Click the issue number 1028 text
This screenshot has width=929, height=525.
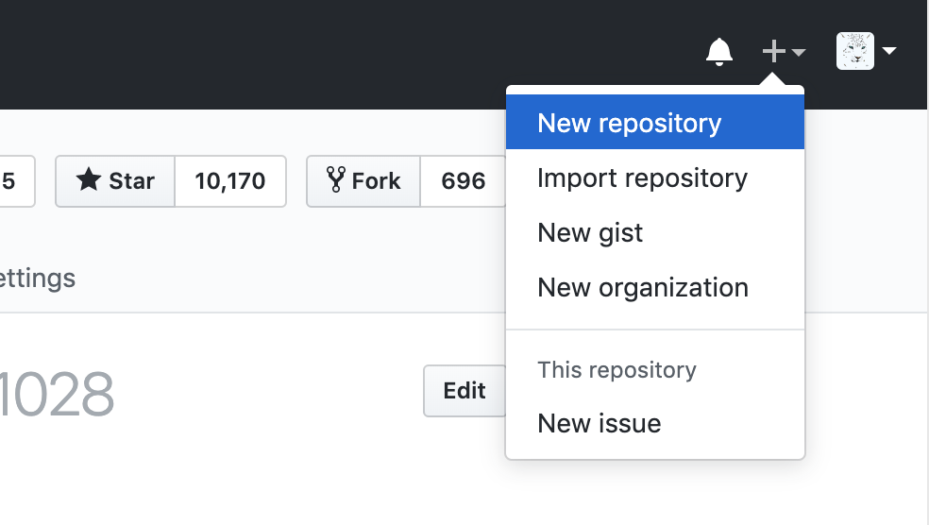pyautogui.click(x=57, y=395)
